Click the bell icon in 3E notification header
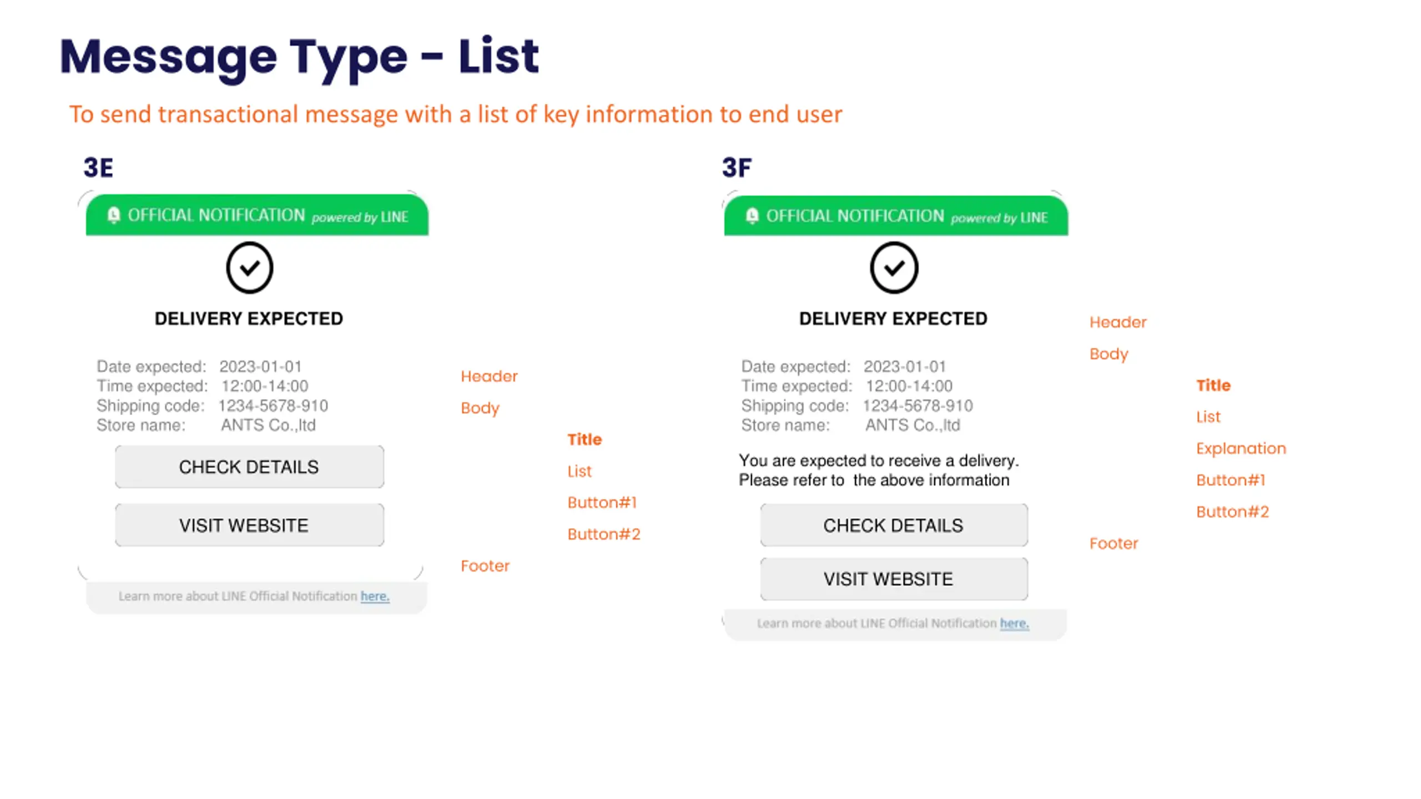The height and width of the screenshot is (799, 1421). point(114,215)
